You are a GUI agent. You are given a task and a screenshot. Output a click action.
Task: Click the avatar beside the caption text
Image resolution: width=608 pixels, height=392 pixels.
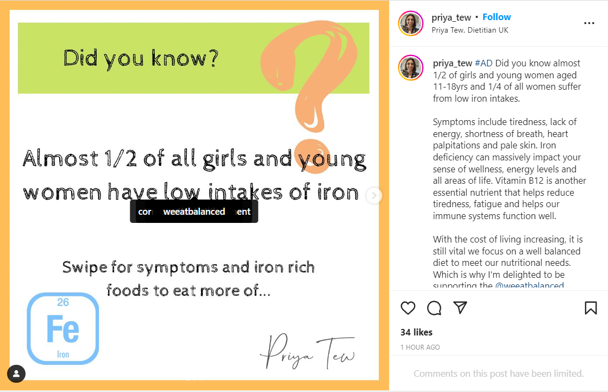(411, 68)
